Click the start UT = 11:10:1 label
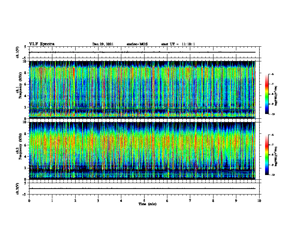Viewport: 292px width, 225px height. click(x=178, y=44)
